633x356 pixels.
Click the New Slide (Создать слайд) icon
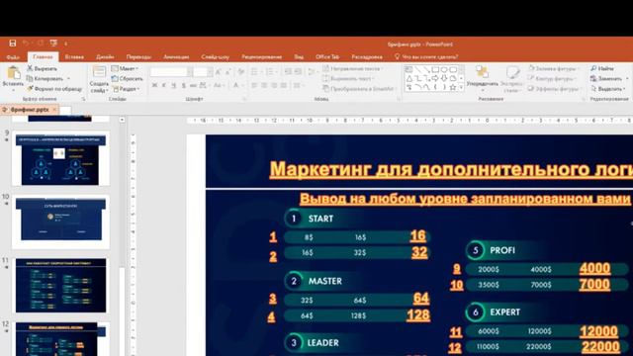99,72
